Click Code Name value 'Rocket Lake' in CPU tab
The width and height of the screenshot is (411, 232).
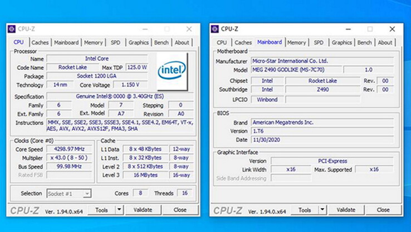click(72, 67)
